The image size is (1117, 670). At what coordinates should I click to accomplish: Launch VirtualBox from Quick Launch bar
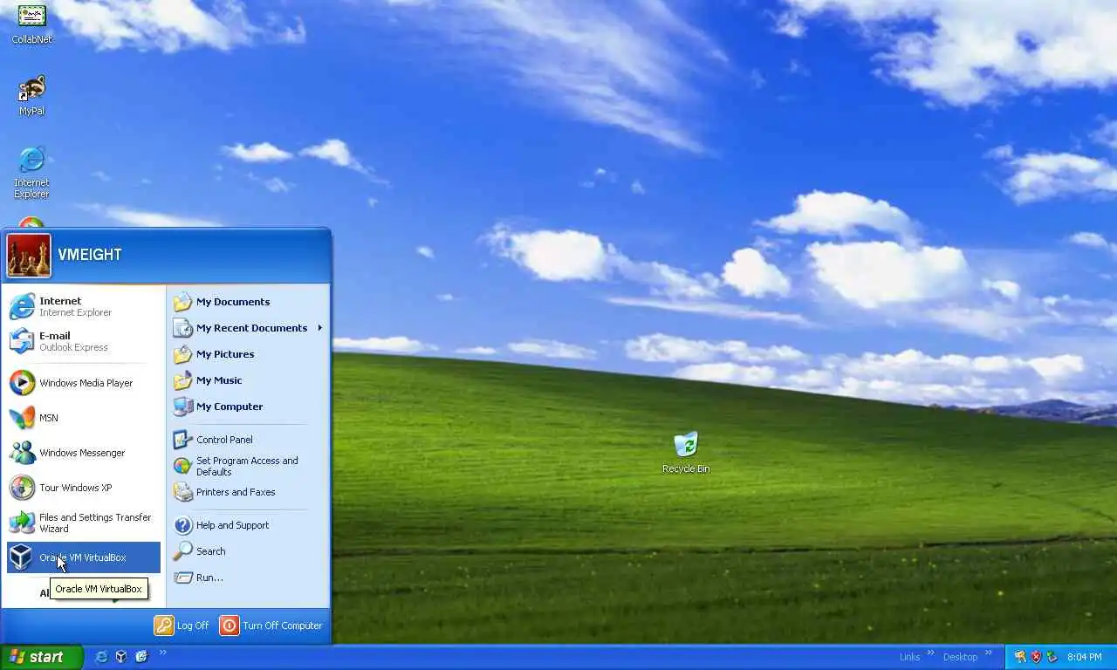pyautogui.click(x=121, y=657)
